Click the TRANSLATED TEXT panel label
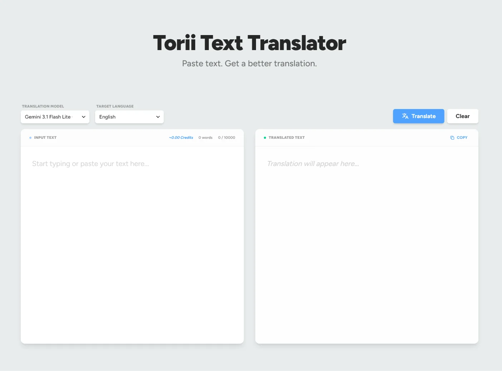 (287, 138)
